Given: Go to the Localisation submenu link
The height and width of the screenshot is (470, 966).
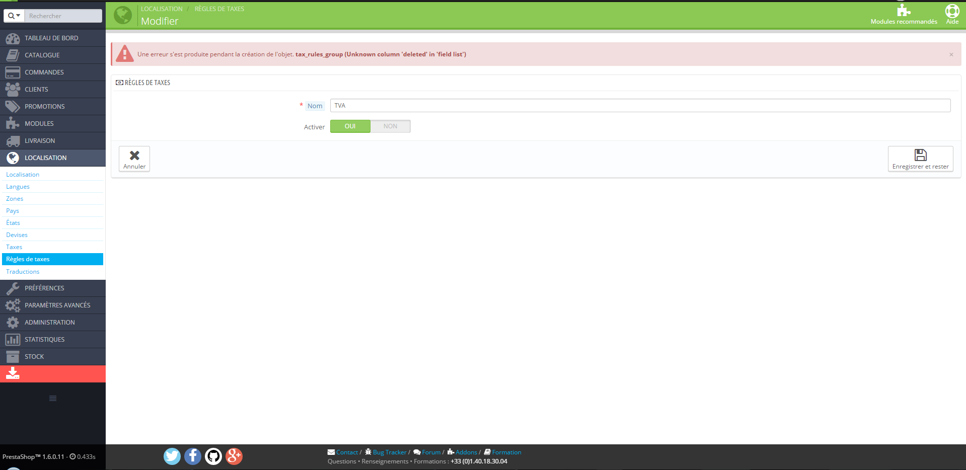Looking at the screenshot, I should pos(23,175).
